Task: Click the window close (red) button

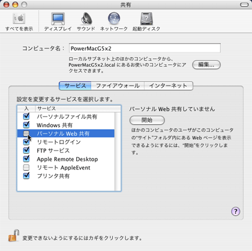Action: tap(7, 5)
